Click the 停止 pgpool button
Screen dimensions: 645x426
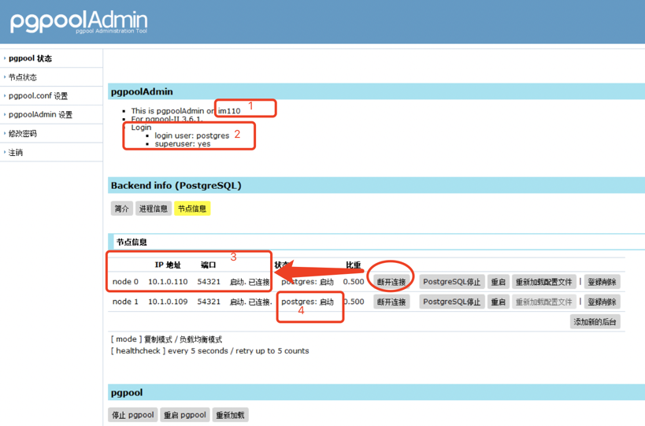tap(133, 415)
